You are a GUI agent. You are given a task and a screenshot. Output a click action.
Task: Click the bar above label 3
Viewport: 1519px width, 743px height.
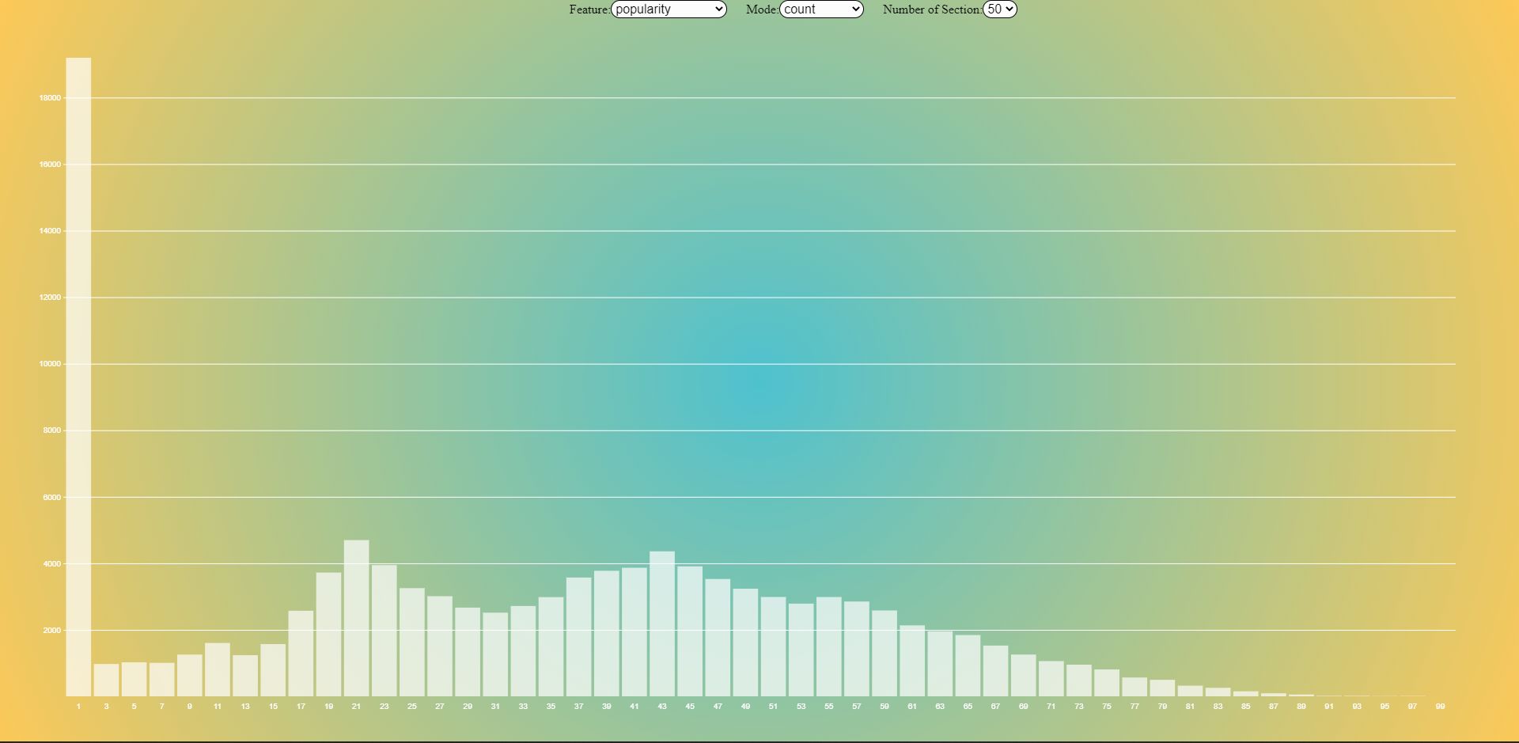pos(105,680)
